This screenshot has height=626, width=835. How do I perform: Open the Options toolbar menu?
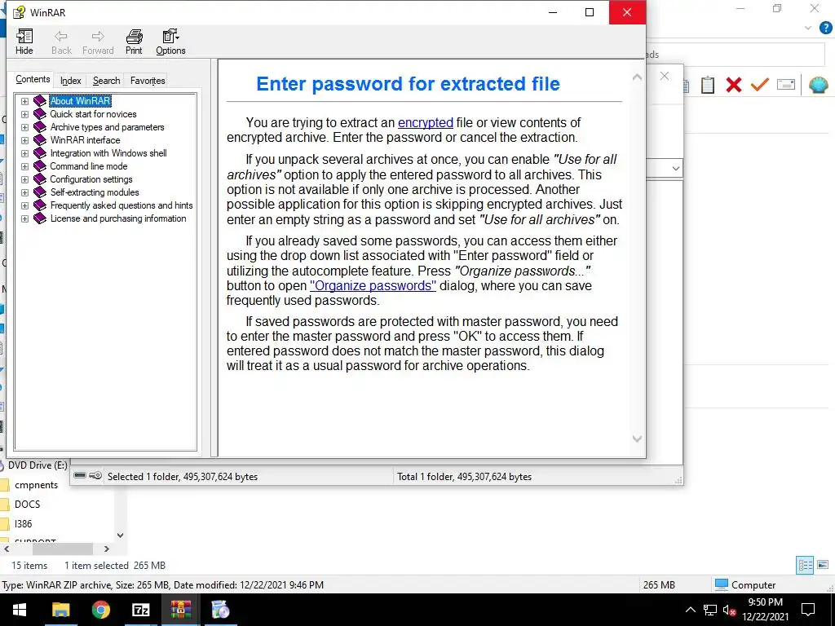pos(170,42)
